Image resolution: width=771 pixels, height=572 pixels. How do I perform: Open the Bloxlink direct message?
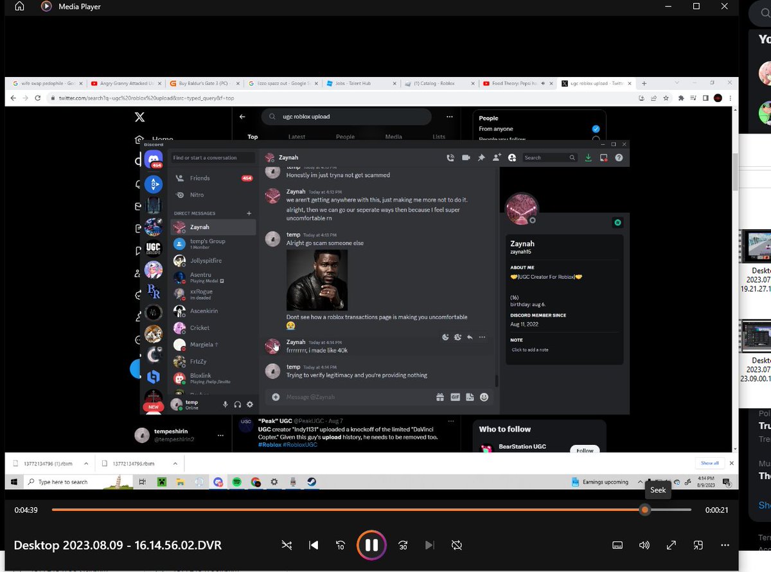213,378
